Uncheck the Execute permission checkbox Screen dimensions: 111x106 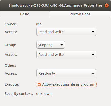click(39, 84)
